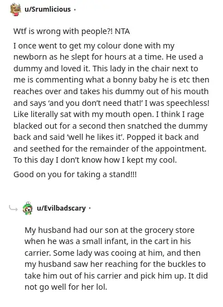The width and height of the screenshot is (223, 307).
Task: Click line starting 'reaches over and takes his dummy'
Action: pyautogui.click(x=111, y=91)
